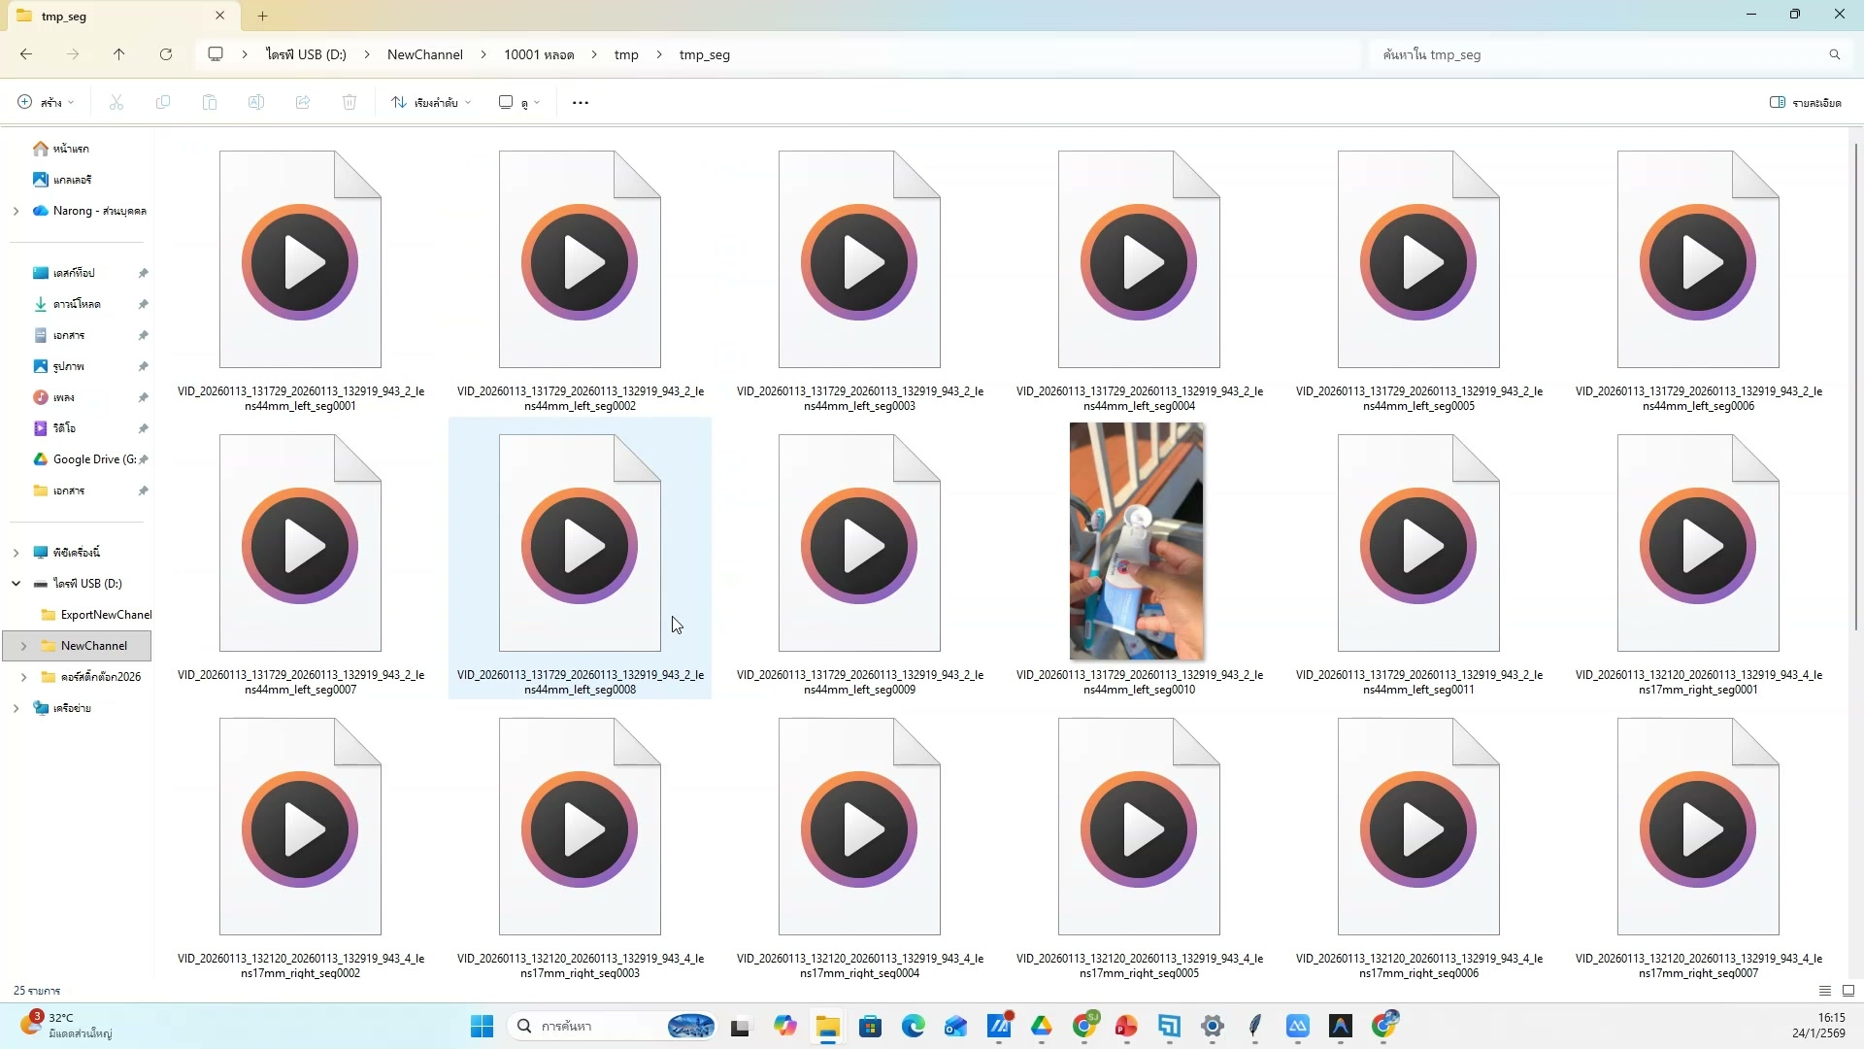This screenshot has height=1049, width=1864.
Task: Navigate to tmp via the breadcrumb
Action: [626, 54]
